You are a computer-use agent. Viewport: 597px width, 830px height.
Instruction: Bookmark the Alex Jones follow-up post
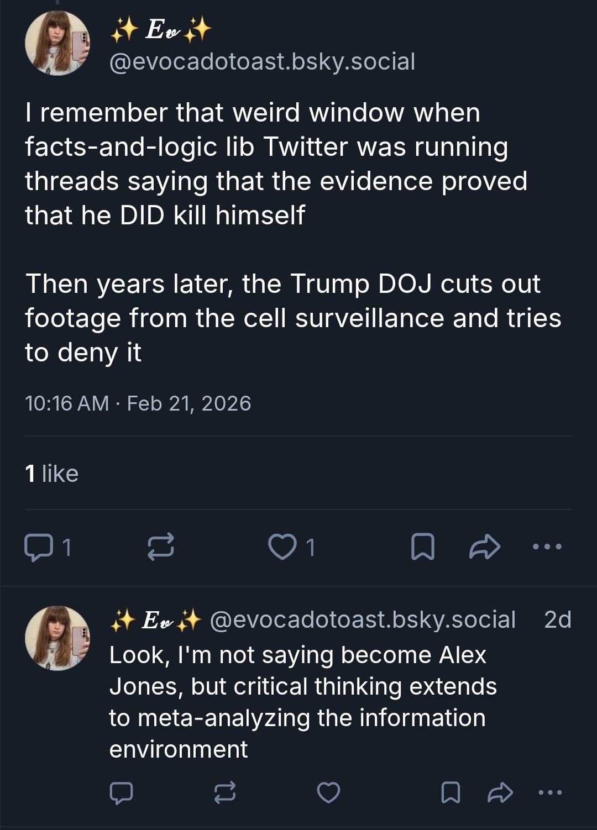451,792
